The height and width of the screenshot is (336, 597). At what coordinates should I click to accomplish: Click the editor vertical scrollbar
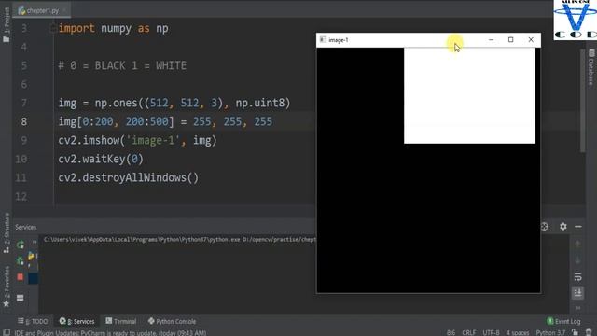(582, 101)
